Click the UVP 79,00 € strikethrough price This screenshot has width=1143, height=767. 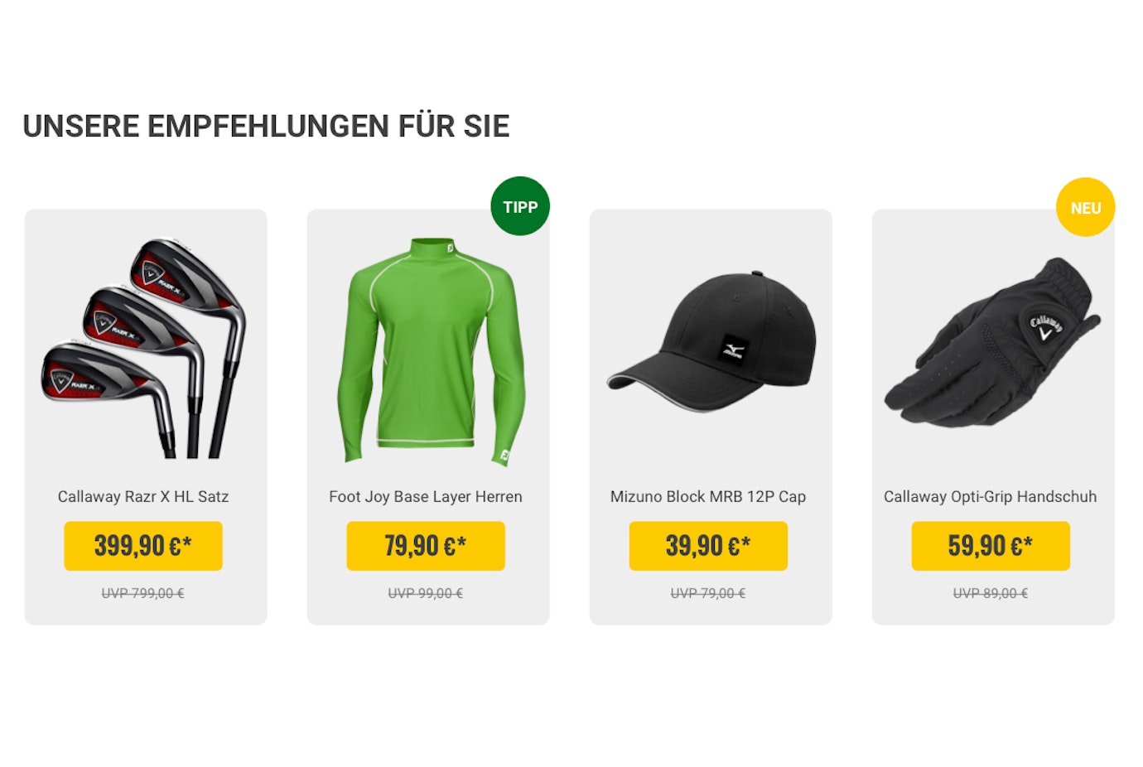(x=708, y=593)
